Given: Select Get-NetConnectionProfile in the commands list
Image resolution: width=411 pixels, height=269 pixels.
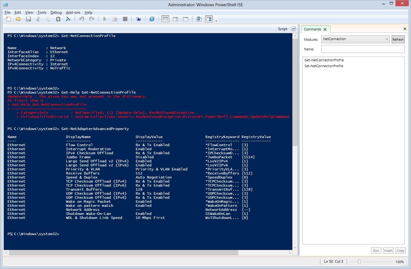Looking at the screenshot, I should pos(324,60).
